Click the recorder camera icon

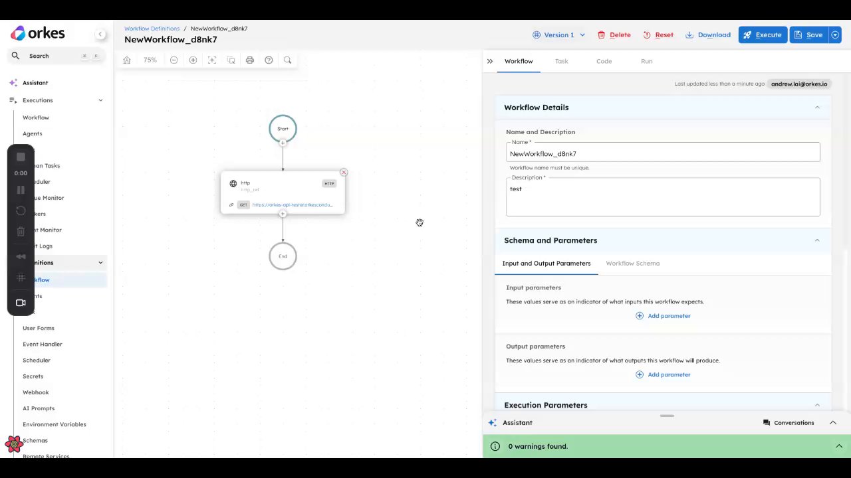[21, 303]
